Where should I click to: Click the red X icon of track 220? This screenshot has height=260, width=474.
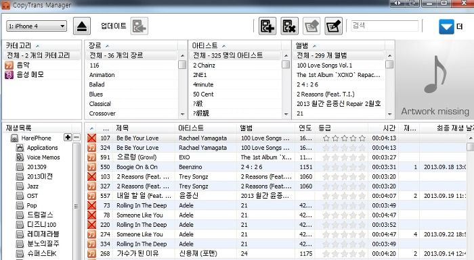point(91,225)
